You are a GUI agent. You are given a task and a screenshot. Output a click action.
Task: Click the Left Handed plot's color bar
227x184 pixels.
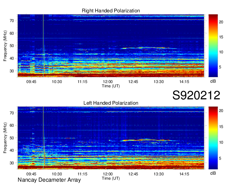click(213, 138)
